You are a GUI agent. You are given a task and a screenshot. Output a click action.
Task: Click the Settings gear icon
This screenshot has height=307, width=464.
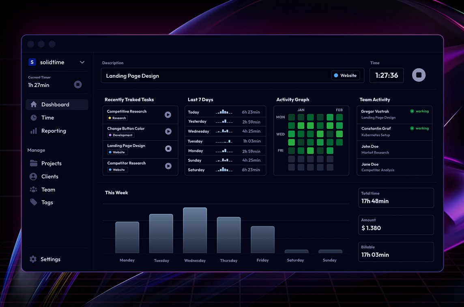(x=33, y=259)
